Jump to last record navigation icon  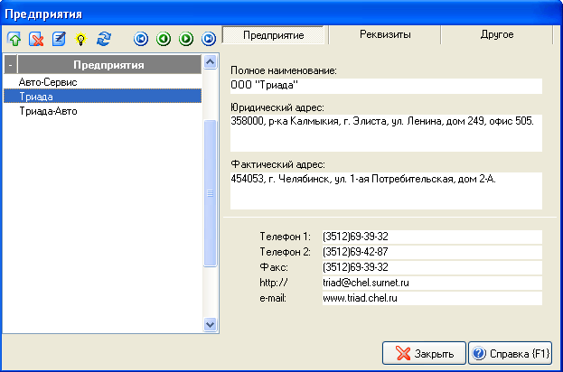[x=209, y=39]
